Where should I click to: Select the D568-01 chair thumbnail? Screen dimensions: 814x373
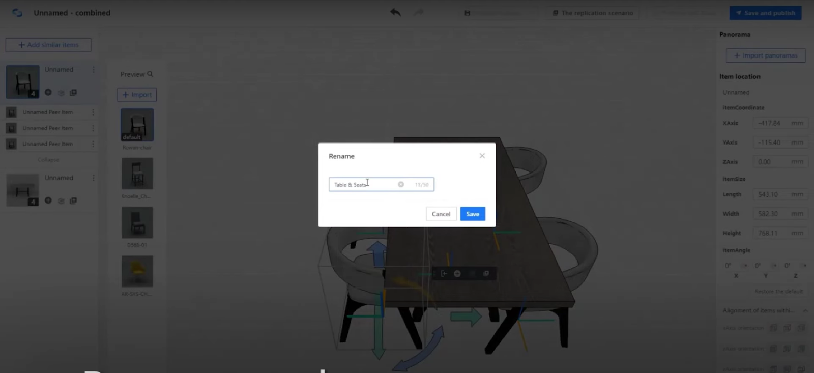point(137,222)
